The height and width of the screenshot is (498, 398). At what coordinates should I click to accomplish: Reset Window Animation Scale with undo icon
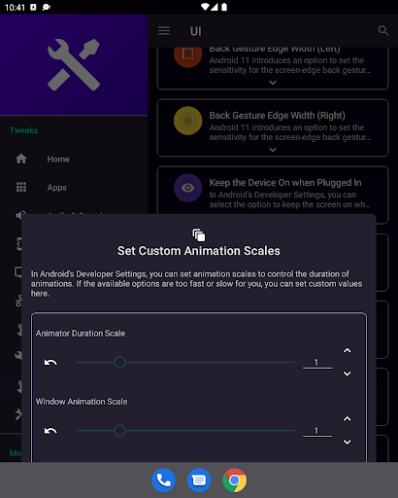click(x=50, y=431)
